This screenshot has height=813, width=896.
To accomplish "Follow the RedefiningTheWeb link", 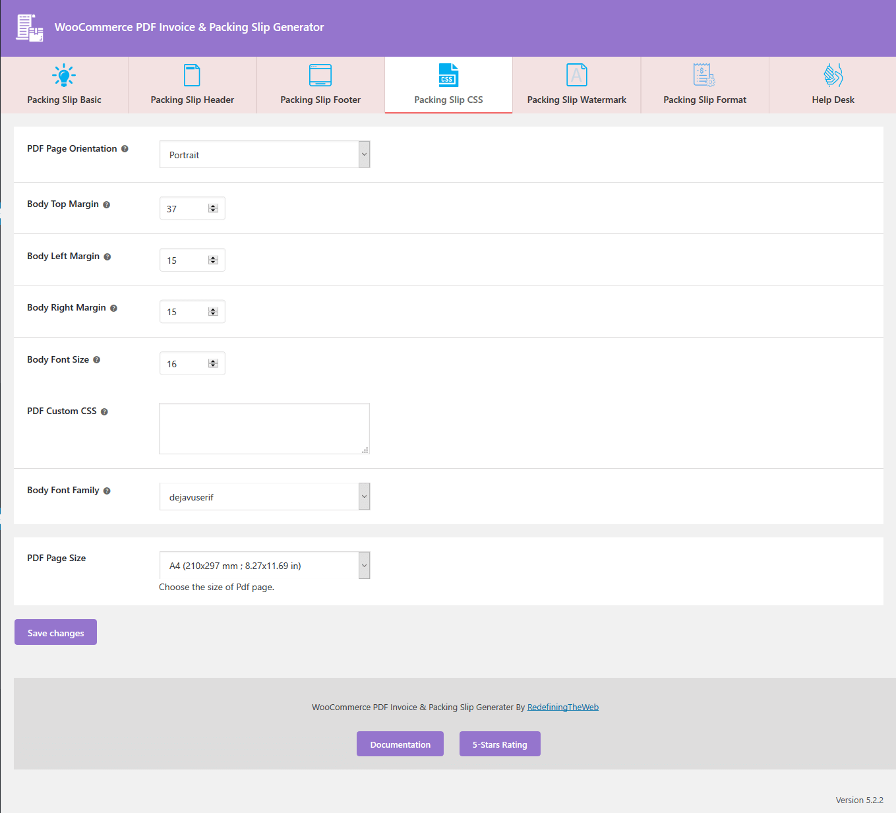I will point(563,707).
